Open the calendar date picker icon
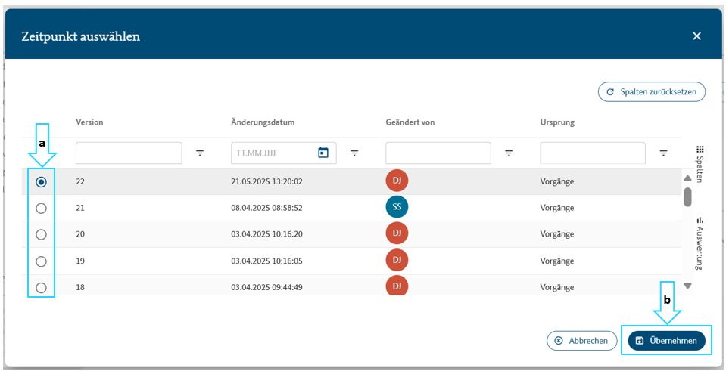Image resolution: width=726 pixels, height=371 pixels. click(x=323, y=153)
